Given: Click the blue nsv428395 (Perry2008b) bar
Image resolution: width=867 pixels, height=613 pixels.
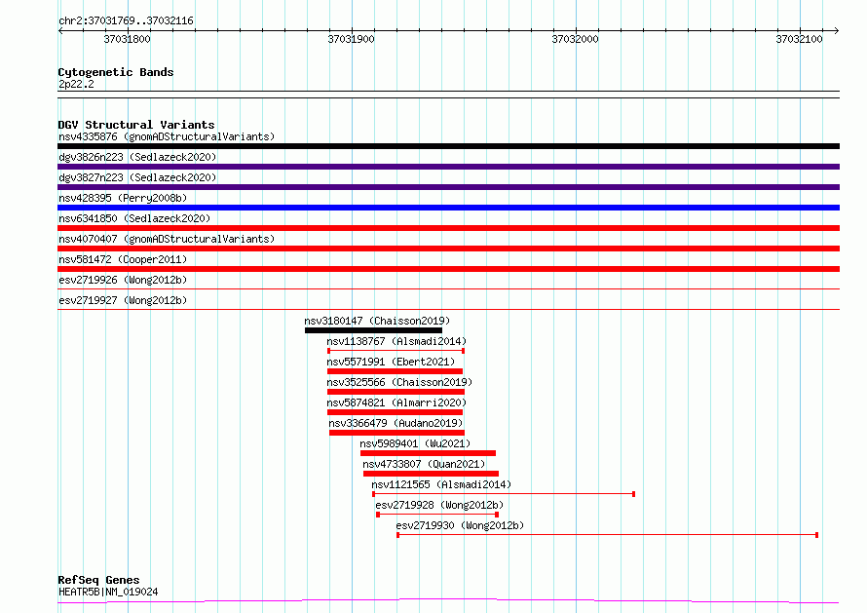Looking at the screenshot, I should 448,208.
